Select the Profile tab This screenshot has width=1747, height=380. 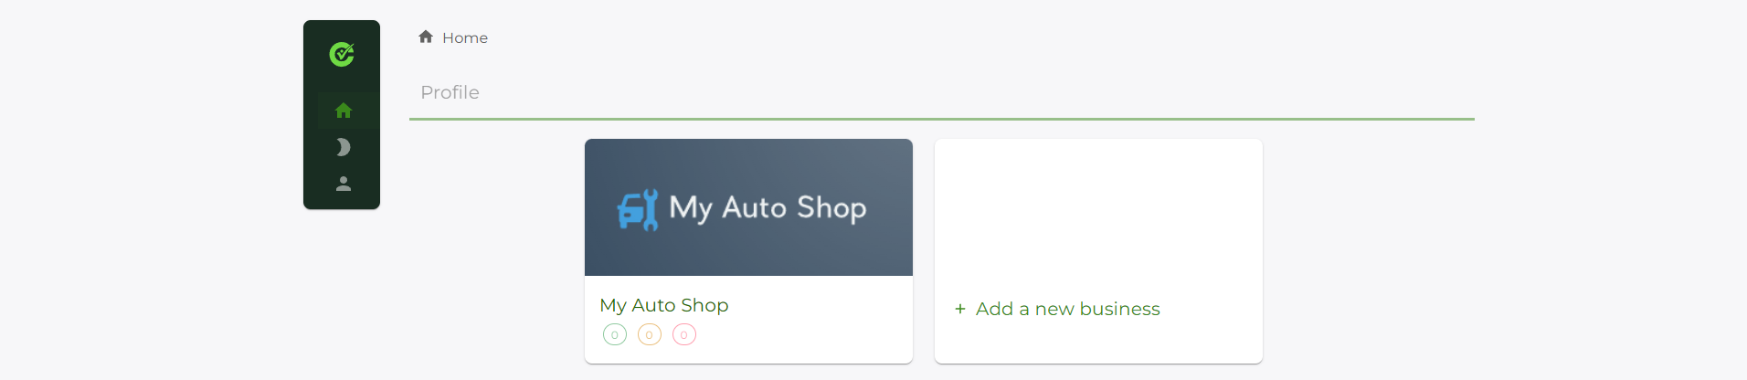(x=450, y=92)
